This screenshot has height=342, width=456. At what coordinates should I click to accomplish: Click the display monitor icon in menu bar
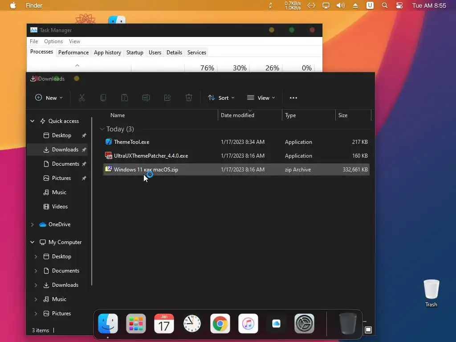point(326,5)
